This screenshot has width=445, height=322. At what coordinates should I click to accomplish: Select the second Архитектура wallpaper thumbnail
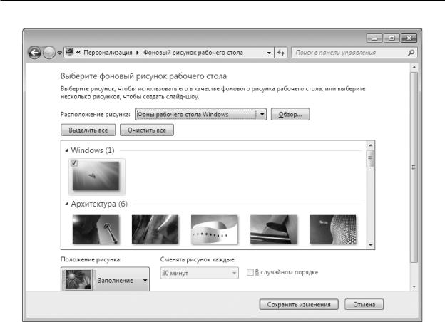click(x=155, y=229)
